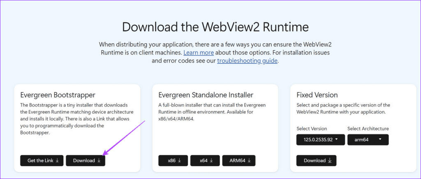Screen dimensions: 421x179
Task: Click the Fixed Version description text
Action: [343, 108]
